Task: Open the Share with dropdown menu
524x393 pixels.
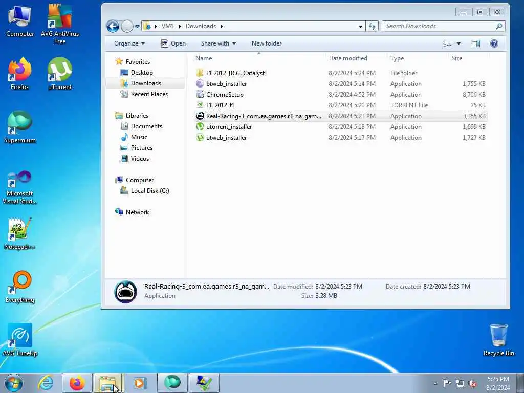Action: [218, 43]
